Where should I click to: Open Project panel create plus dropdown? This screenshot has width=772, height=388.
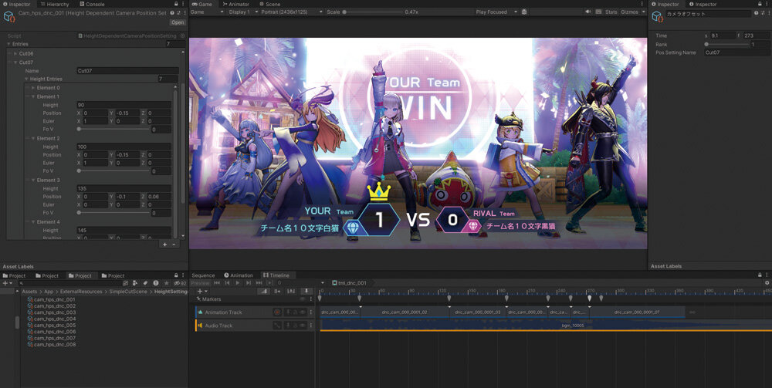[7, 283]
